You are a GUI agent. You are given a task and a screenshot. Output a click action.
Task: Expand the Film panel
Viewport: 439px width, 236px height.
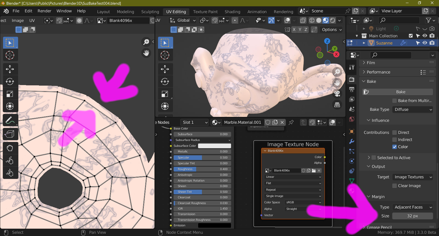371,63
